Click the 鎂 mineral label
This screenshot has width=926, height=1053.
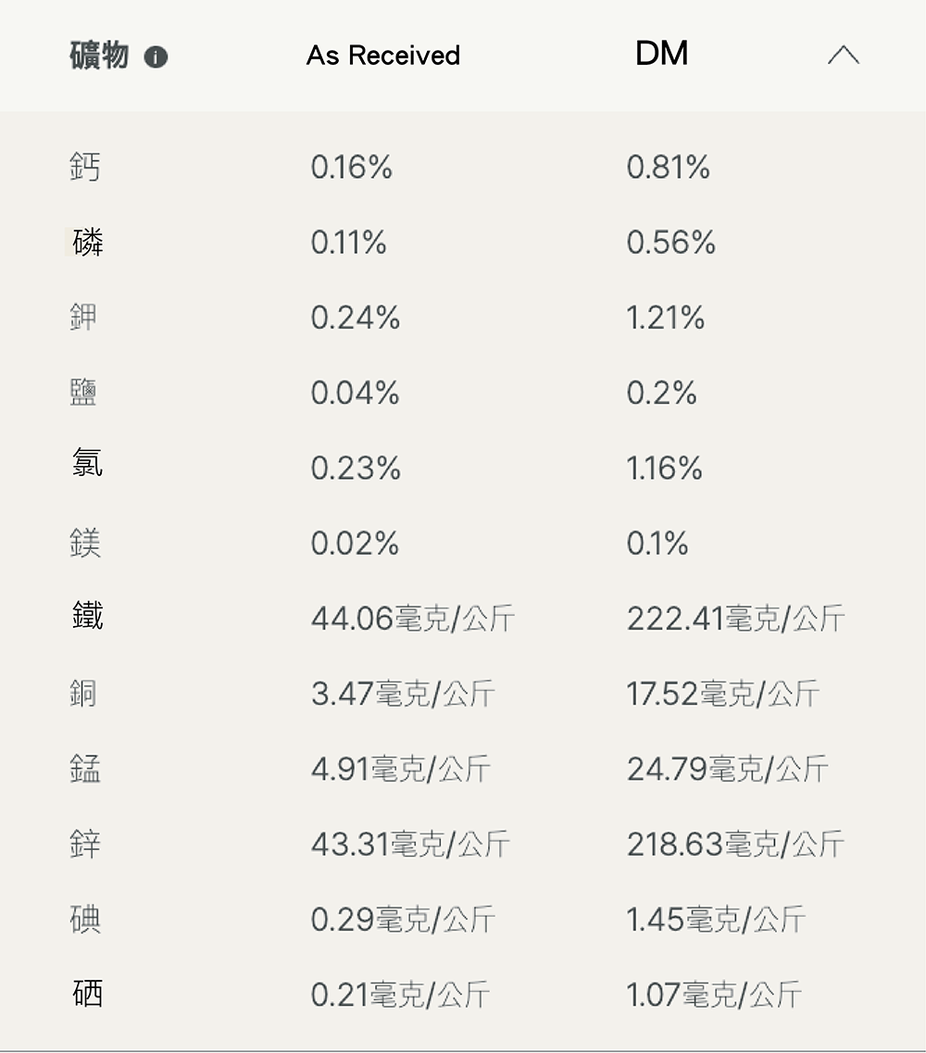point(85,543)
